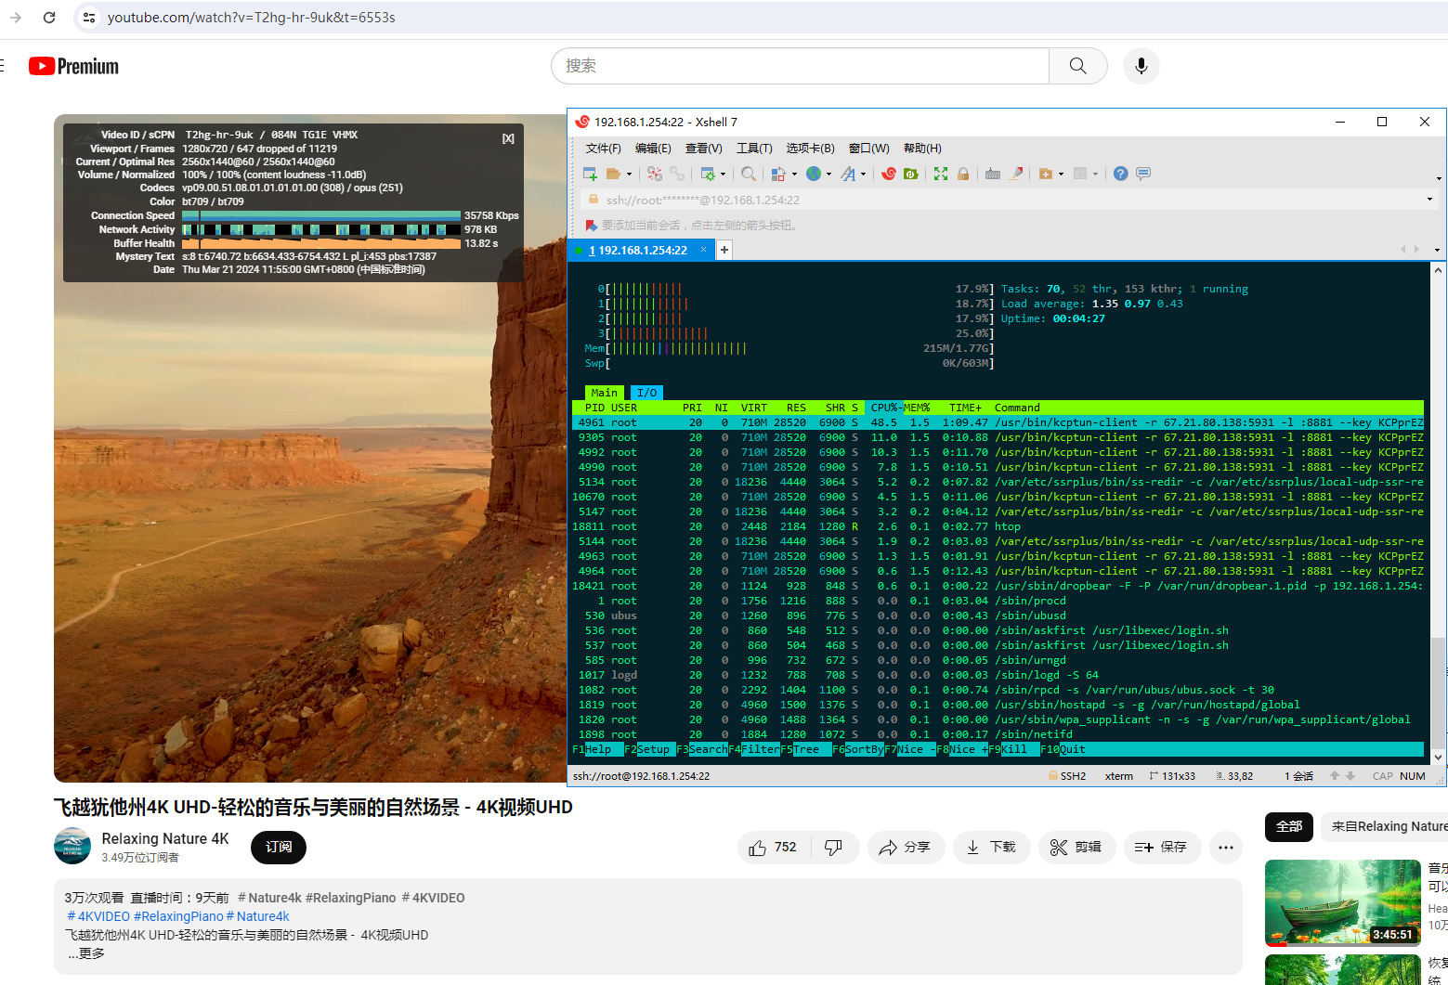Open session Properties gear icon in Xshell
Viewport: 1448px width, 985px height.
pyautogui.click(x=708, y=174)
